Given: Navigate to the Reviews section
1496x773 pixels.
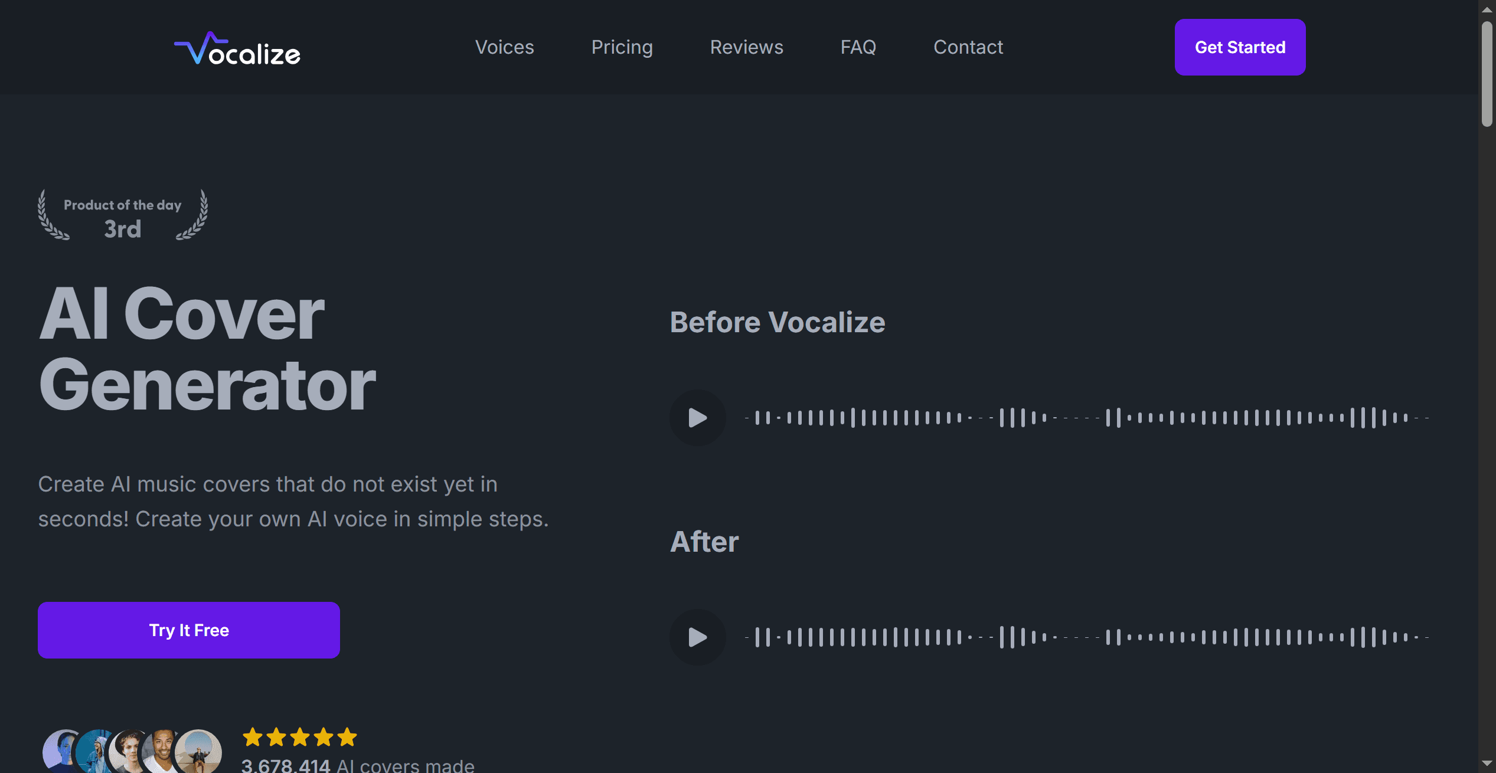Looking at the screenshot, I should (746, 47).
